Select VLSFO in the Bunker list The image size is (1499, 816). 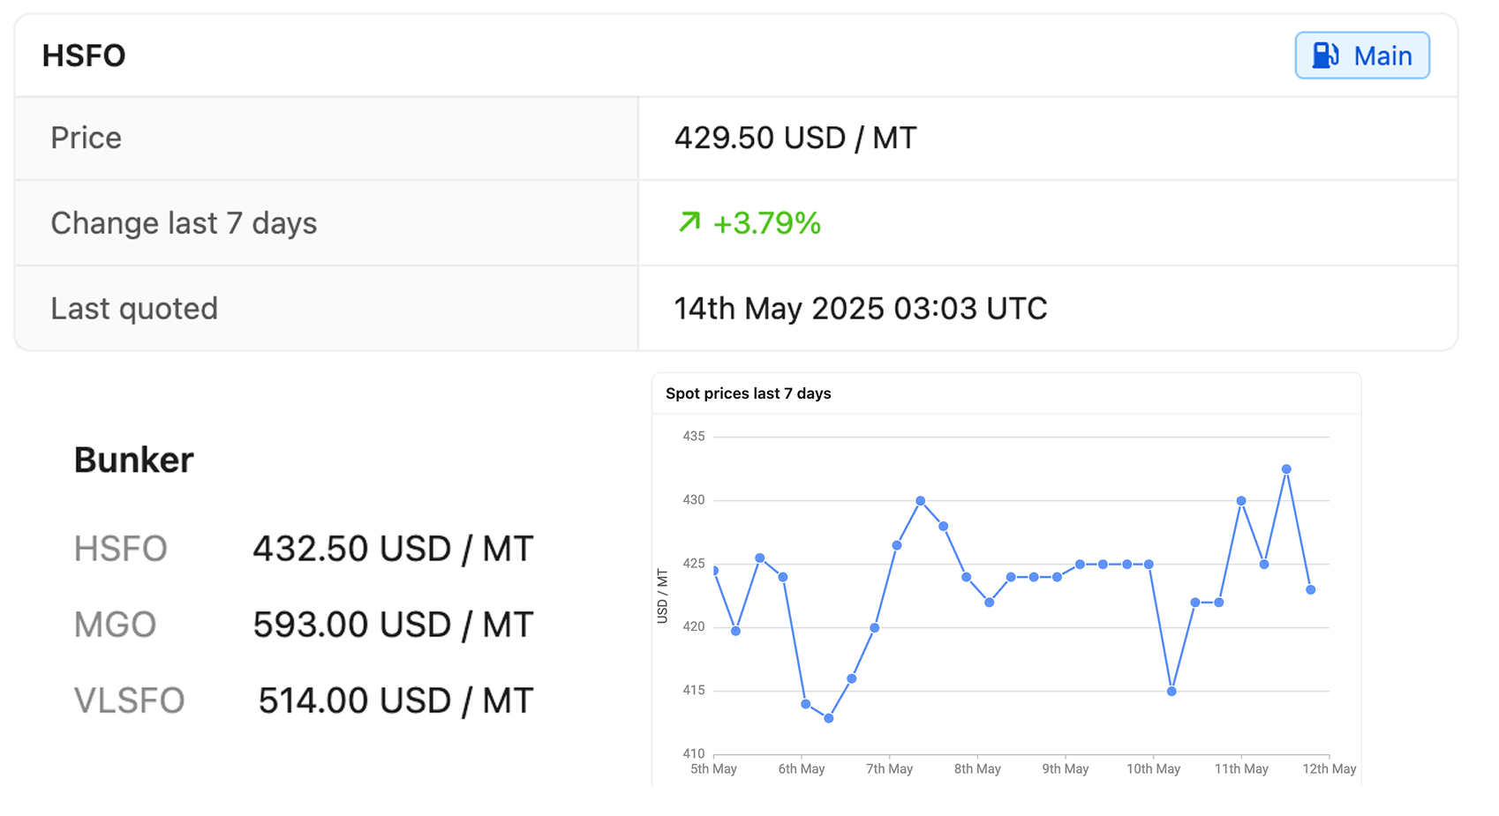pyautogui.click(x=129, y=700)
